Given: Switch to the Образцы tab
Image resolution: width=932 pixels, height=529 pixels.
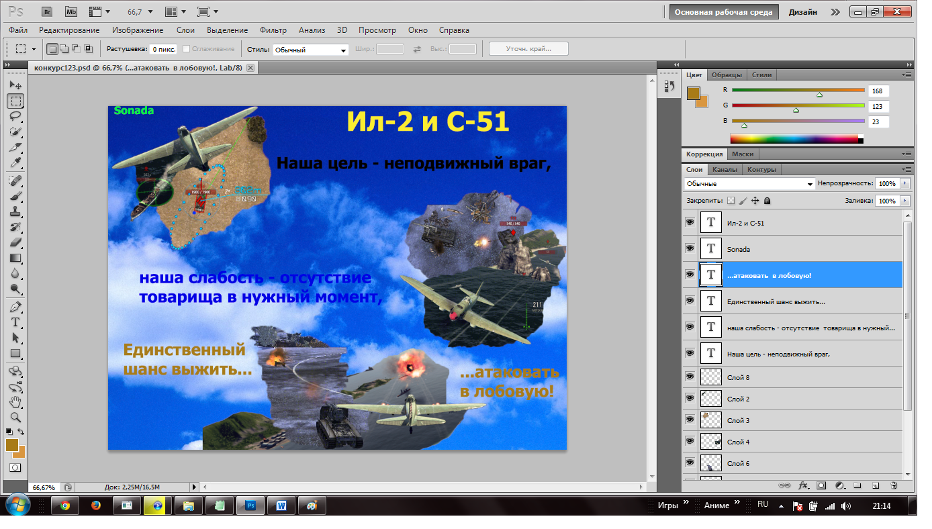Looking at the screenshot, I should [x=727, y=75].
